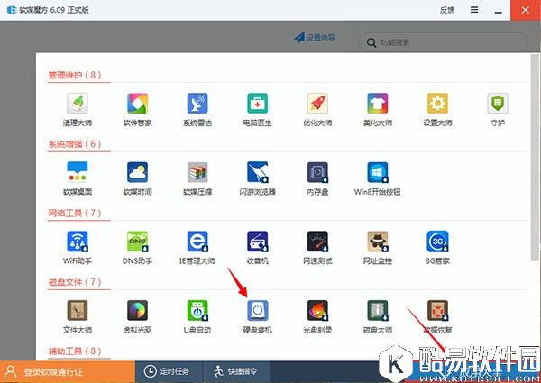
Task: Open 内存盘 RAM disk tool
Action: 317,172
